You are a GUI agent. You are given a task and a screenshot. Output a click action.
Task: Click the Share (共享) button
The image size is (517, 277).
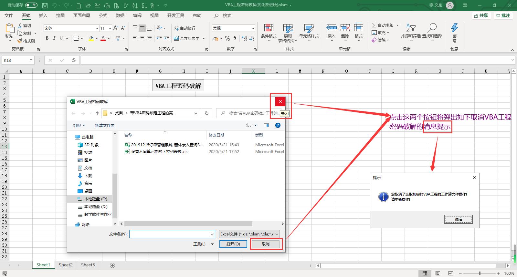point(481,15)
